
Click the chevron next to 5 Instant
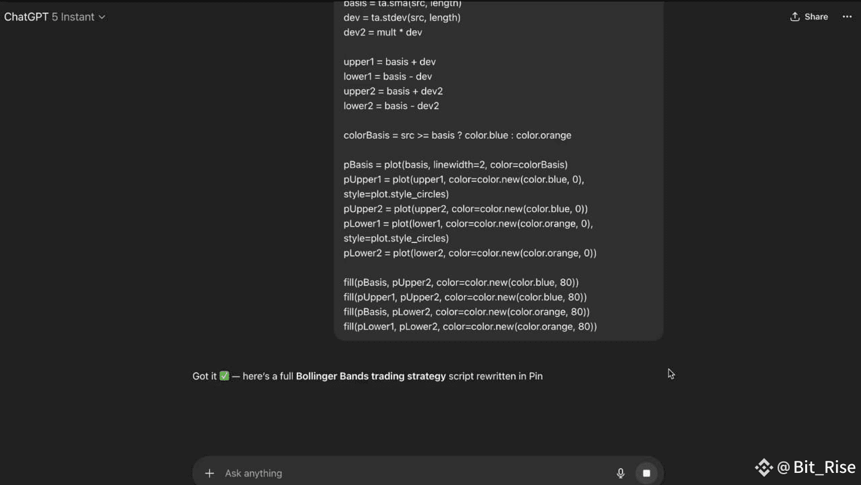coord(102,17)
